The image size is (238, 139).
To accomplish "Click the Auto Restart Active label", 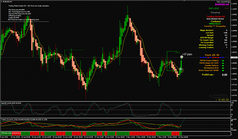I will click(x=215, y=19).
